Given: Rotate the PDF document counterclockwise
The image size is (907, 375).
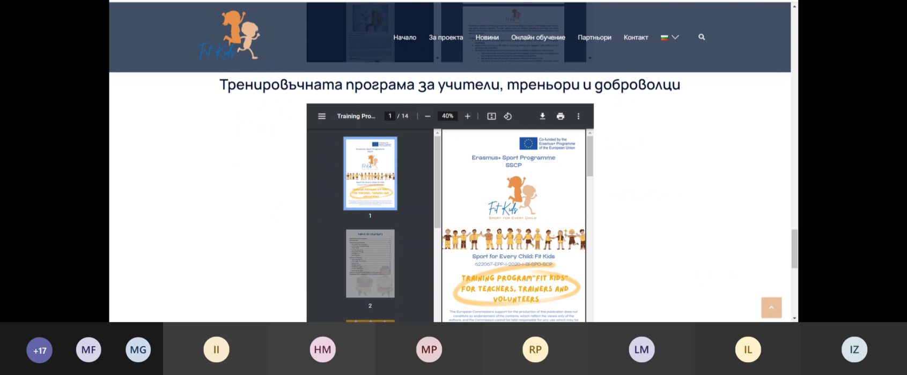Looking at the screenshot, I should tap(507, 116).
